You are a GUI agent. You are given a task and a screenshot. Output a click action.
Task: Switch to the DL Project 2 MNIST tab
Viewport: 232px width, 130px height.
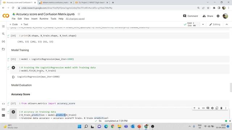coord(92,3)
